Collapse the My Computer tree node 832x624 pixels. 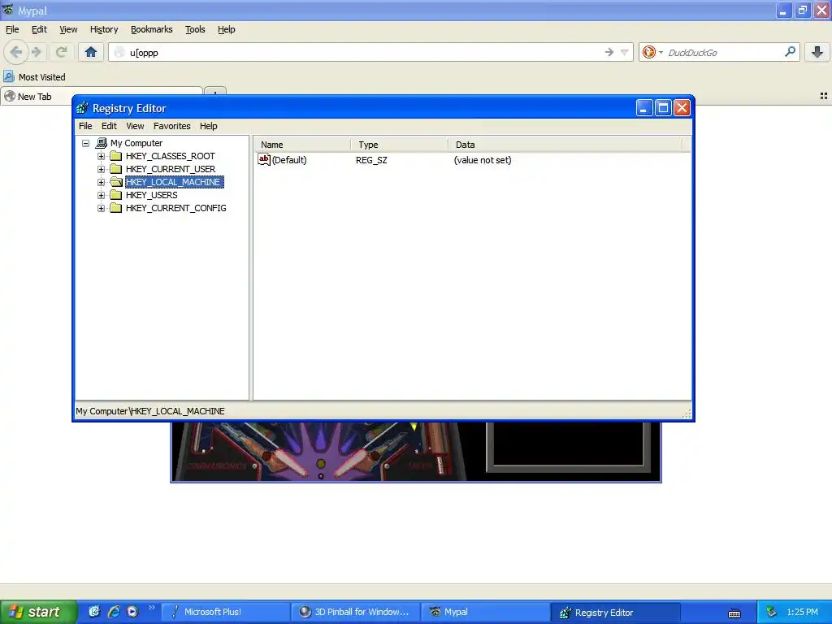pos(85,143)
